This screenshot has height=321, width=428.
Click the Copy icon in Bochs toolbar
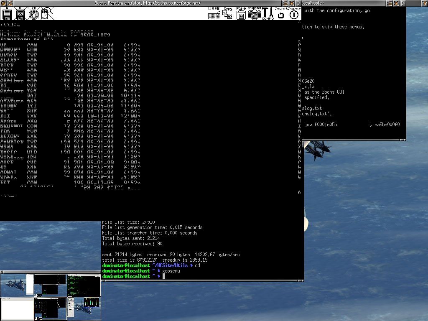pyautogui.click(x=227, y=13)
